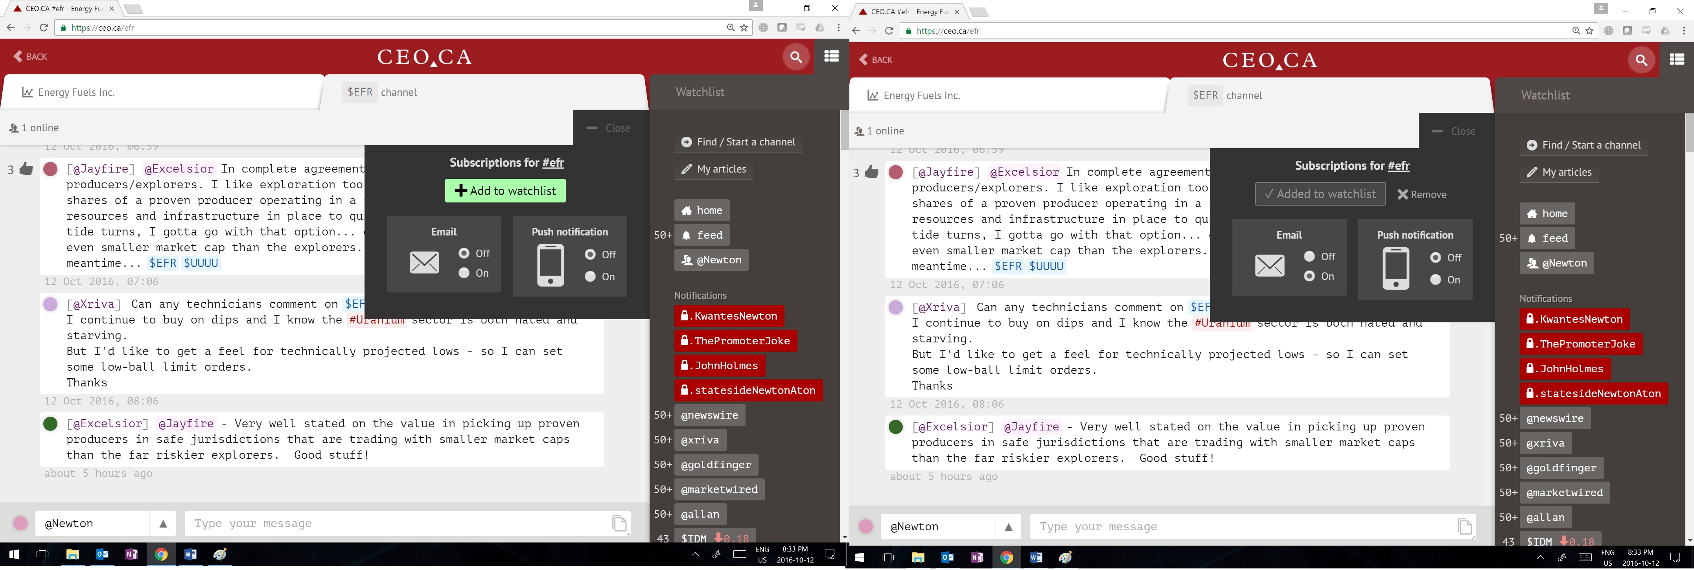Open the list menu icon in right window header
1694x570 pixels.
[x=1677, y=60]
